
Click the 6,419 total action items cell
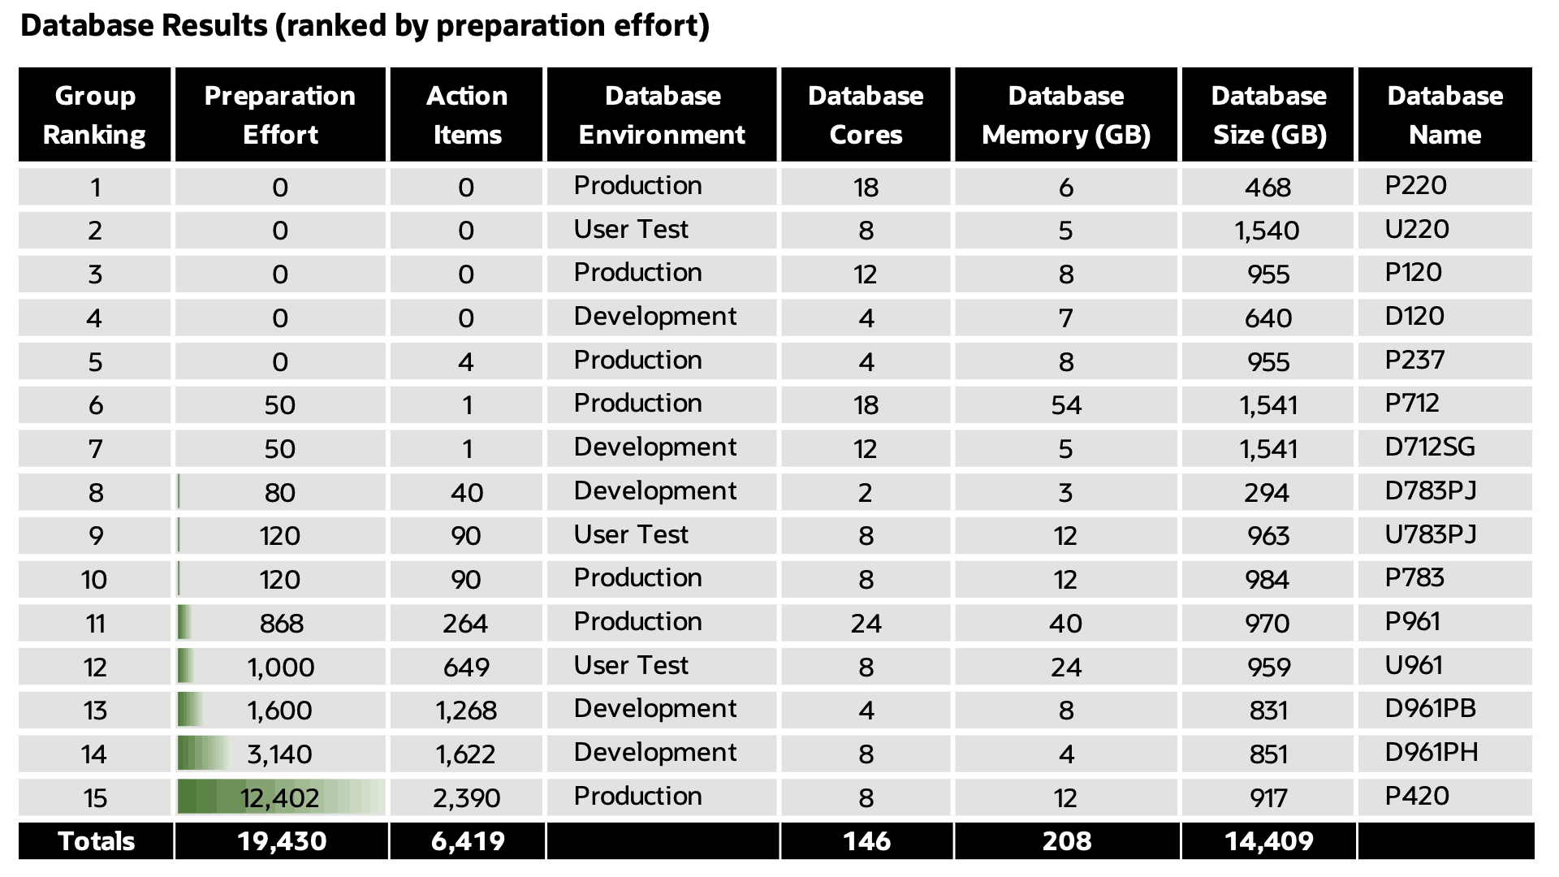click(x=468, y=840)
